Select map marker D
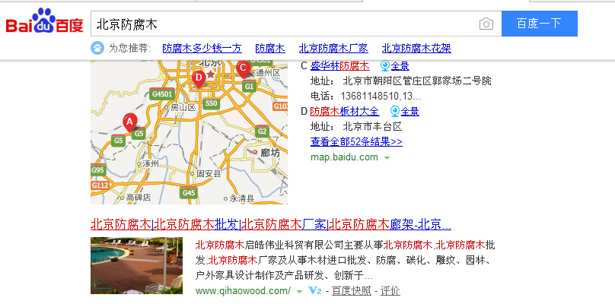 199,79
